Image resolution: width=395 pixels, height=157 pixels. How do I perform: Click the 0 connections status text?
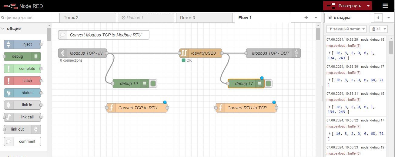71,60
